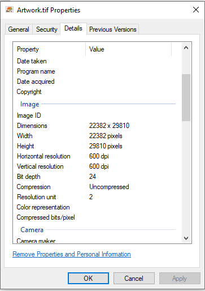Click the scrollbar up arrow
205x291 pixels.
186,48
